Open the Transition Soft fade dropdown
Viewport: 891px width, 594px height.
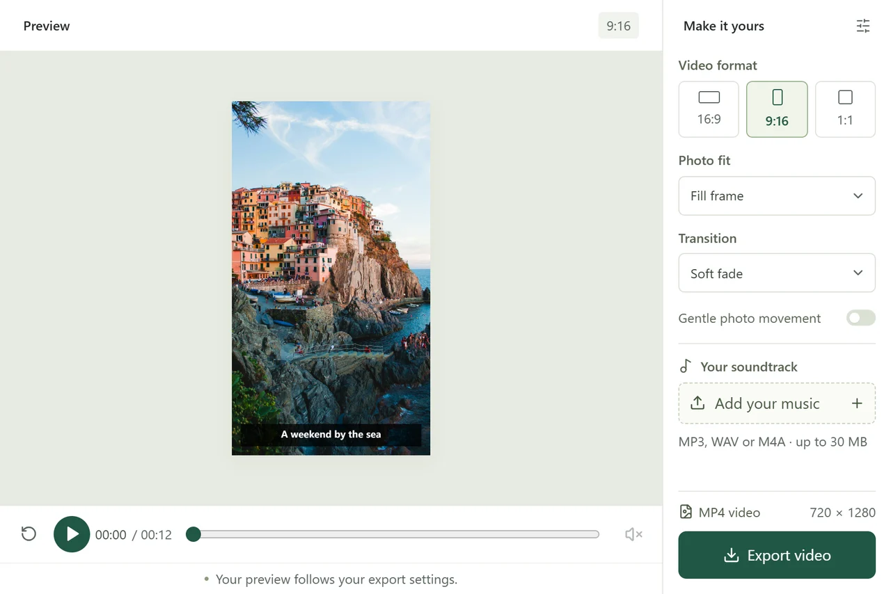pyautogui.click(x=777, y=273)
